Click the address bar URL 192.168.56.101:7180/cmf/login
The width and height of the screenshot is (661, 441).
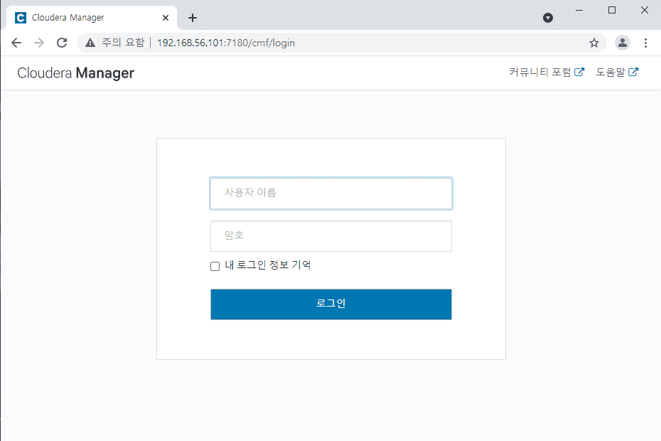click(x=226, y=43)
